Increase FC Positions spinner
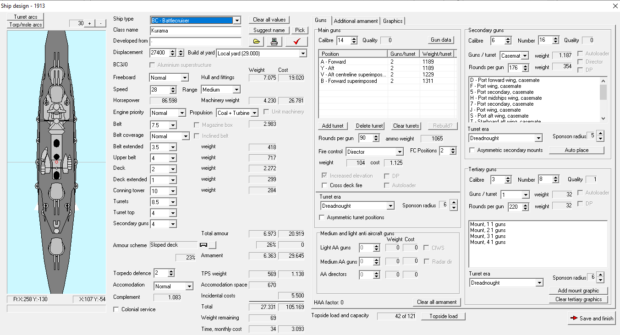The height and width of the screenshot is (335, 620). click(x=453, y=149)
